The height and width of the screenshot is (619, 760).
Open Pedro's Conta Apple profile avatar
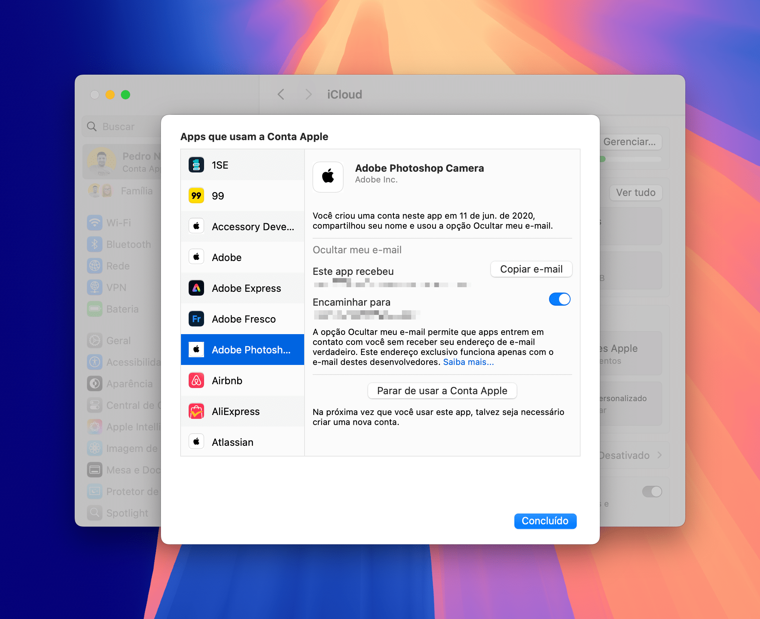pos(102,162)
